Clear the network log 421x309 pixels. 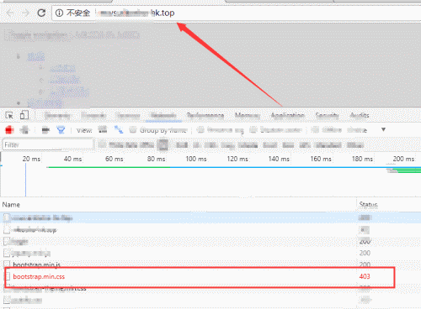pos(25,130)
